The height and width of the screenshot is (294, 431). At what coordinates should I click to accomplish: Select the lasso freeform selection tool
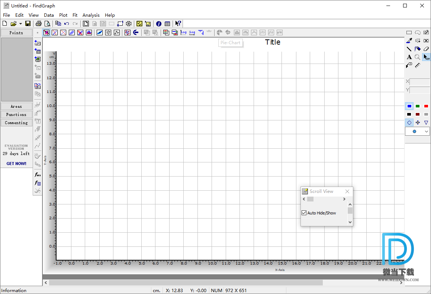(418, 32)
